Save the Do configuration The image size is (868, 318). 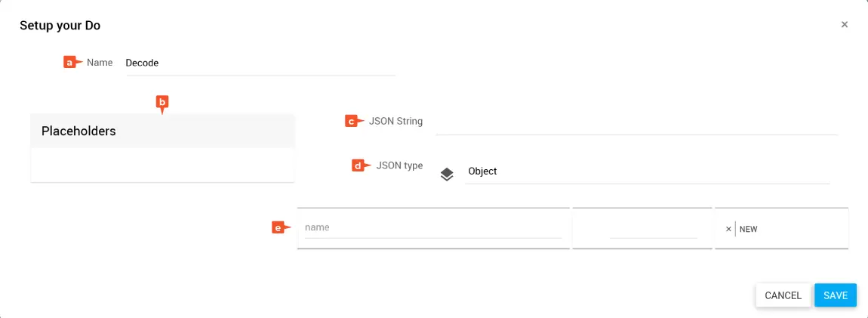(x=835, y=295)
